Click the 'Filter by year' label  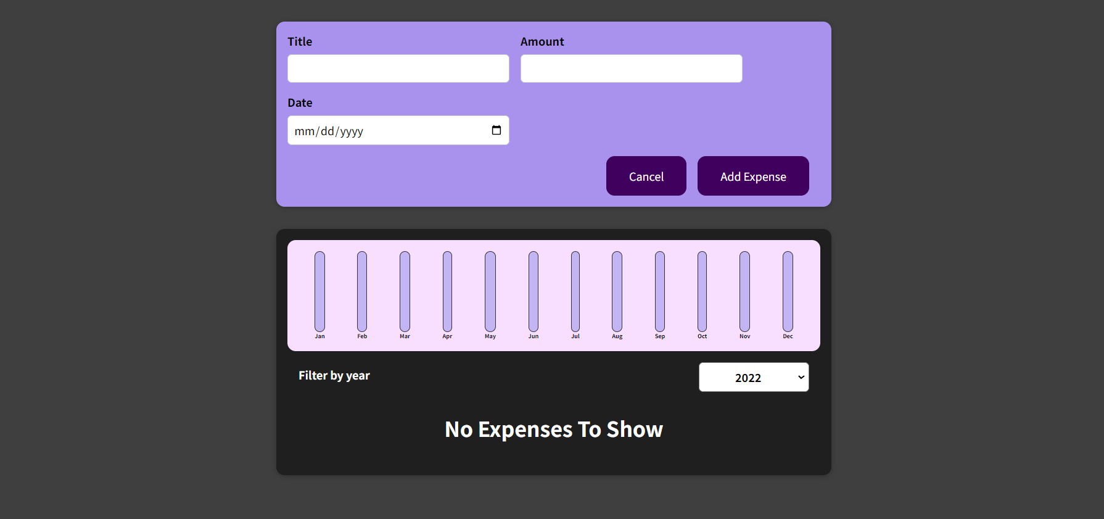(x=334, y=375)
